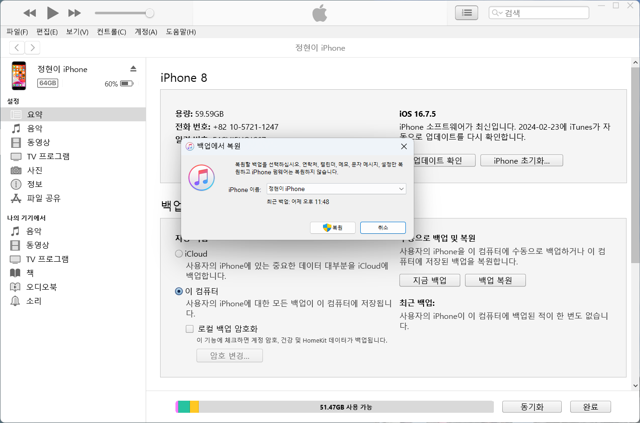Close the 백업에서 복원 dialog
640x423 pixels.
pyautogui.click(x=404, y=146)
